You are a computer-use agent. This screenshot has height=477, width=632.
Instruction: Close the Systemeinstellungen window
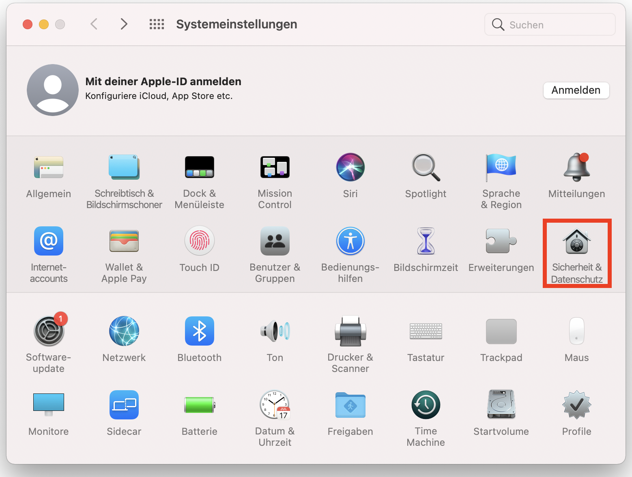coord(28,24)
